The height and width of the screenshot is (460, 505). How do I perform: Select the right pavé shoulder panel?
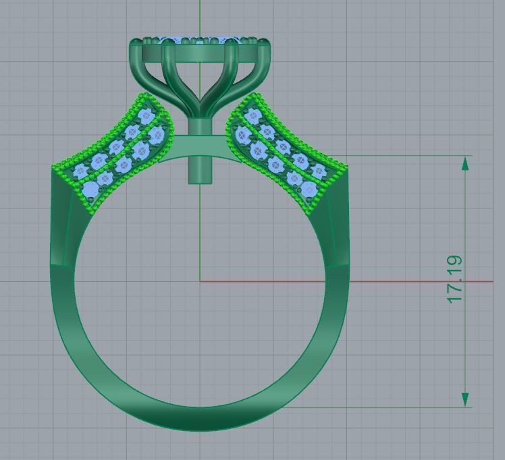click(x=286, y=154)
